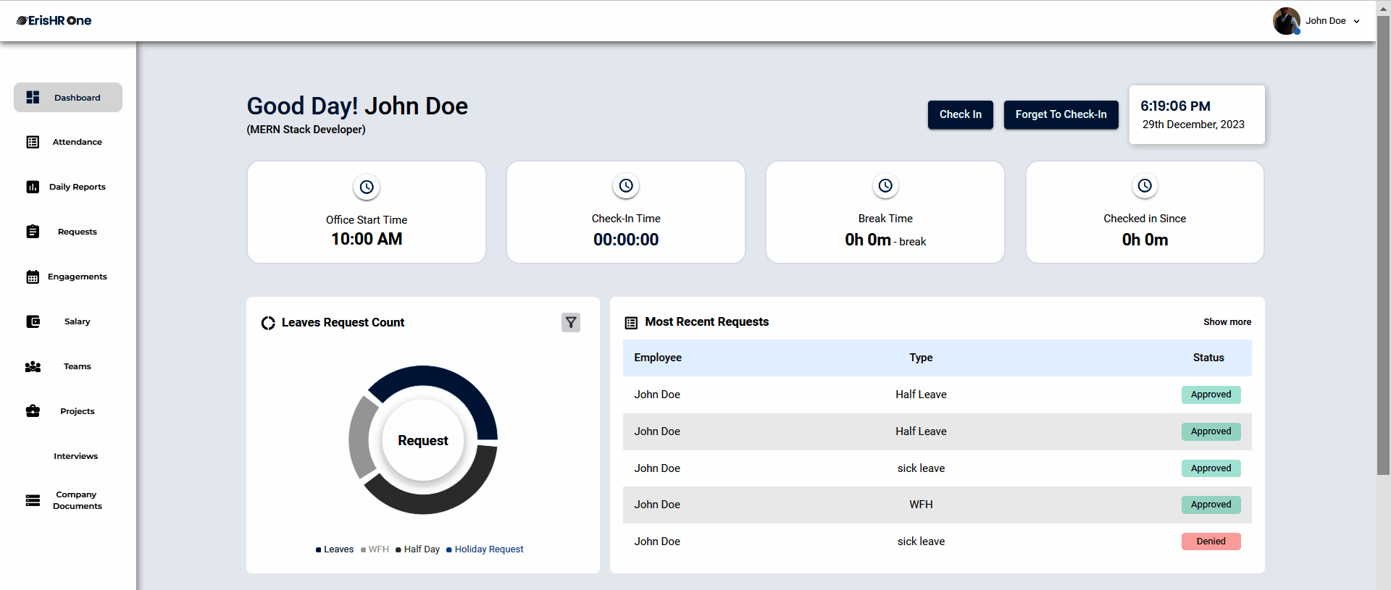Open Projects from the sidebar
The image size is (1391, 590).
(x=68, y=411)
